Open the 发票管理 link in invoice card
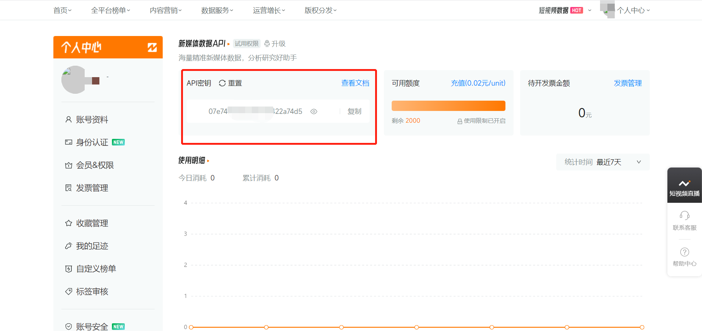This screenshot has width=702, height=331. (x=627, y=83)
